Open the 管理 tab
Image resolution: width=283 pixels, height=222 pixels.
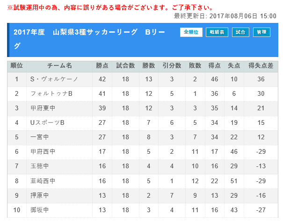261,32
